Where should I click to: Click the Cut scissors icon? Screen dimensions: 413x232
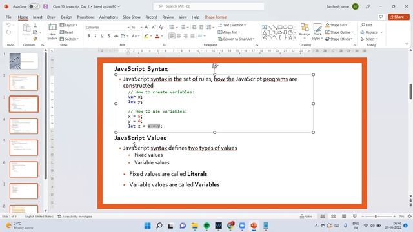(35, 26)
